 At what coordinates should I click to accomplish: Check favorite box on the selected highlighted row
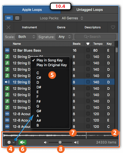coord(88,82)
